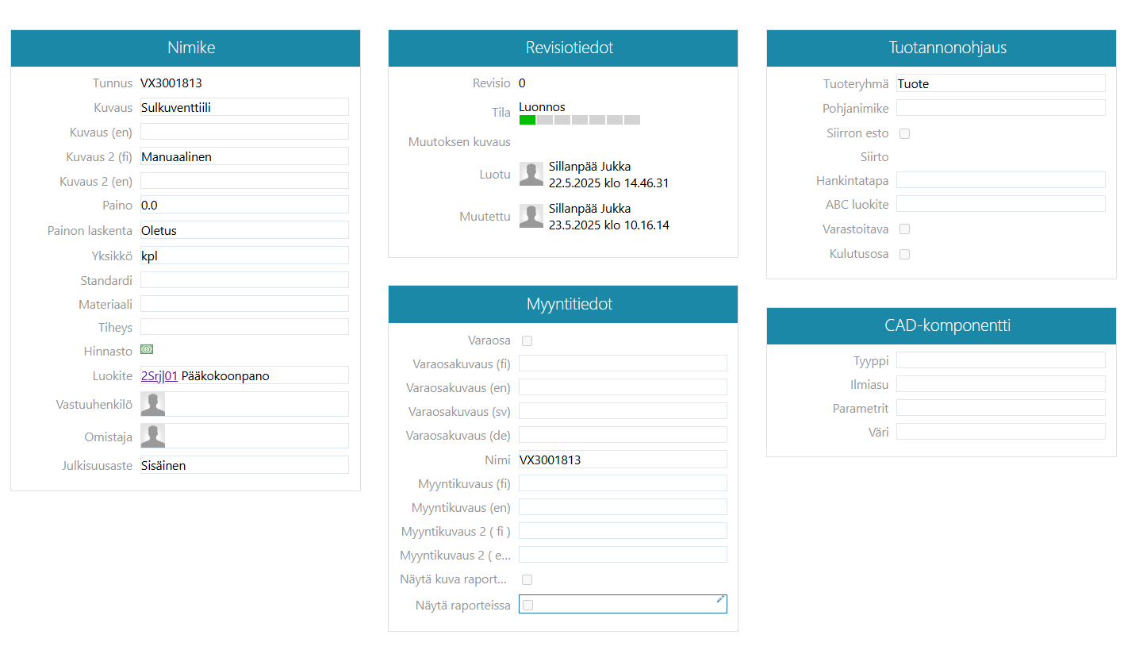Click the green Hinnasto price list icon

(x=147, y=349)
